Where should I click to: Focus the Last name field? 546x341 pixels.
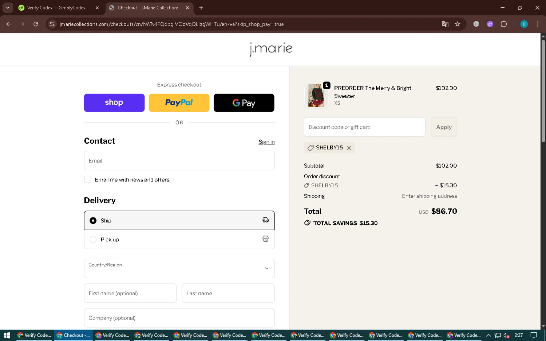pos(228,293)
